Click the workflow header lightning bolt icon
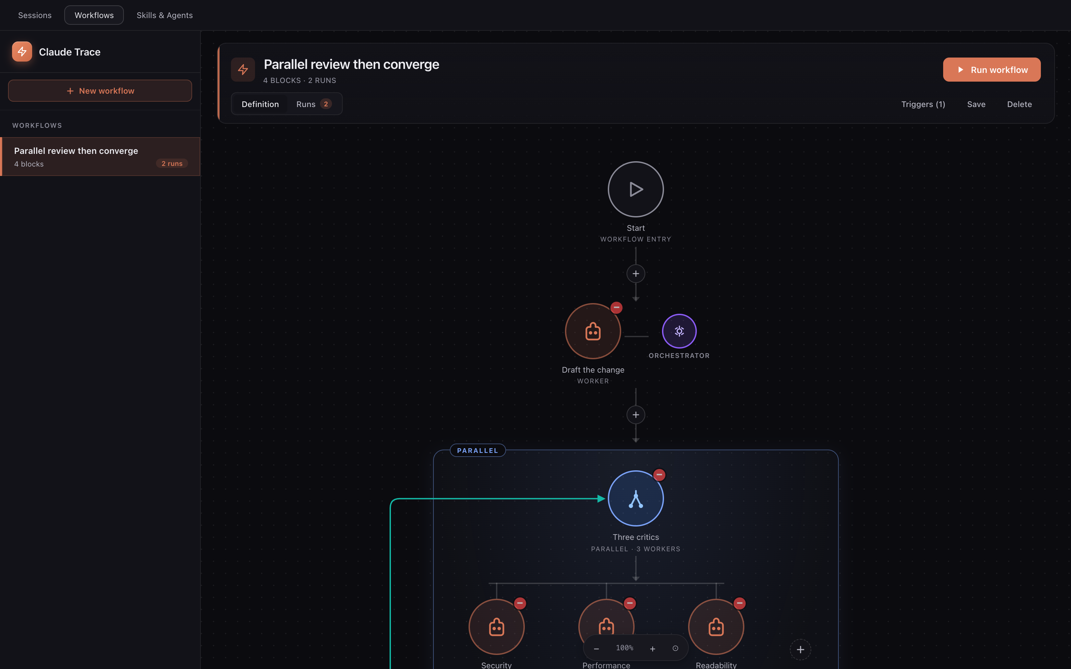Screen dimensions: 1071x669 [243, 70]
